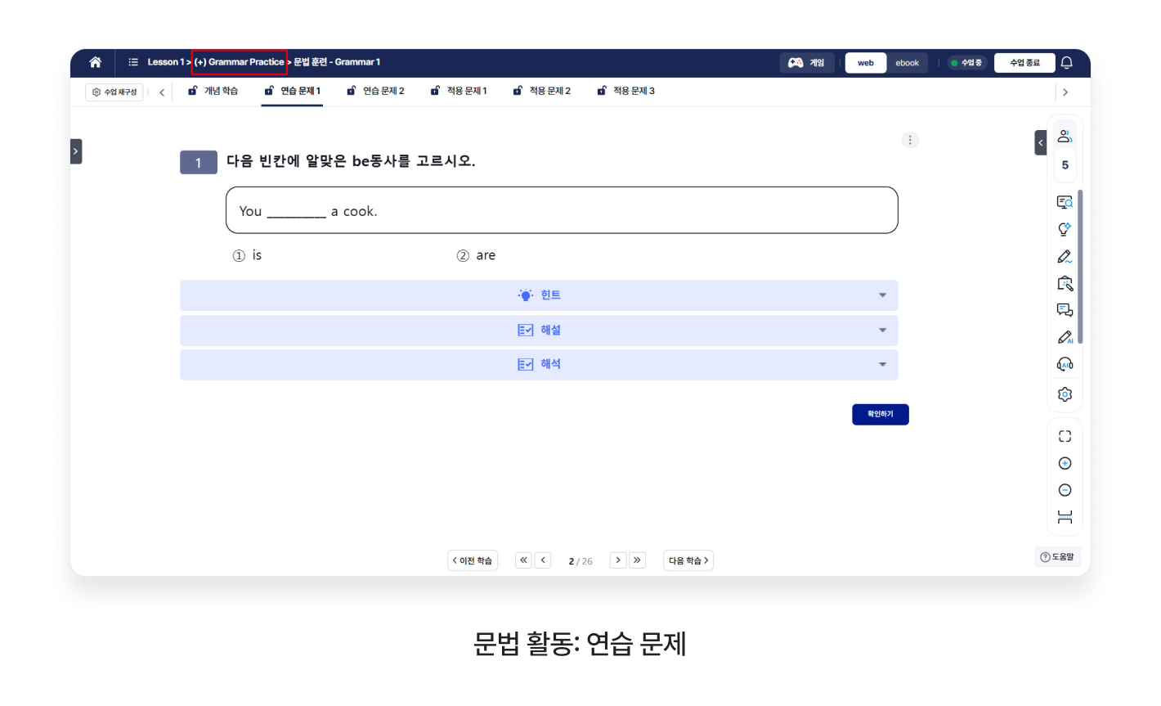Select the 연습 문제 1 tab

point(293,91)
